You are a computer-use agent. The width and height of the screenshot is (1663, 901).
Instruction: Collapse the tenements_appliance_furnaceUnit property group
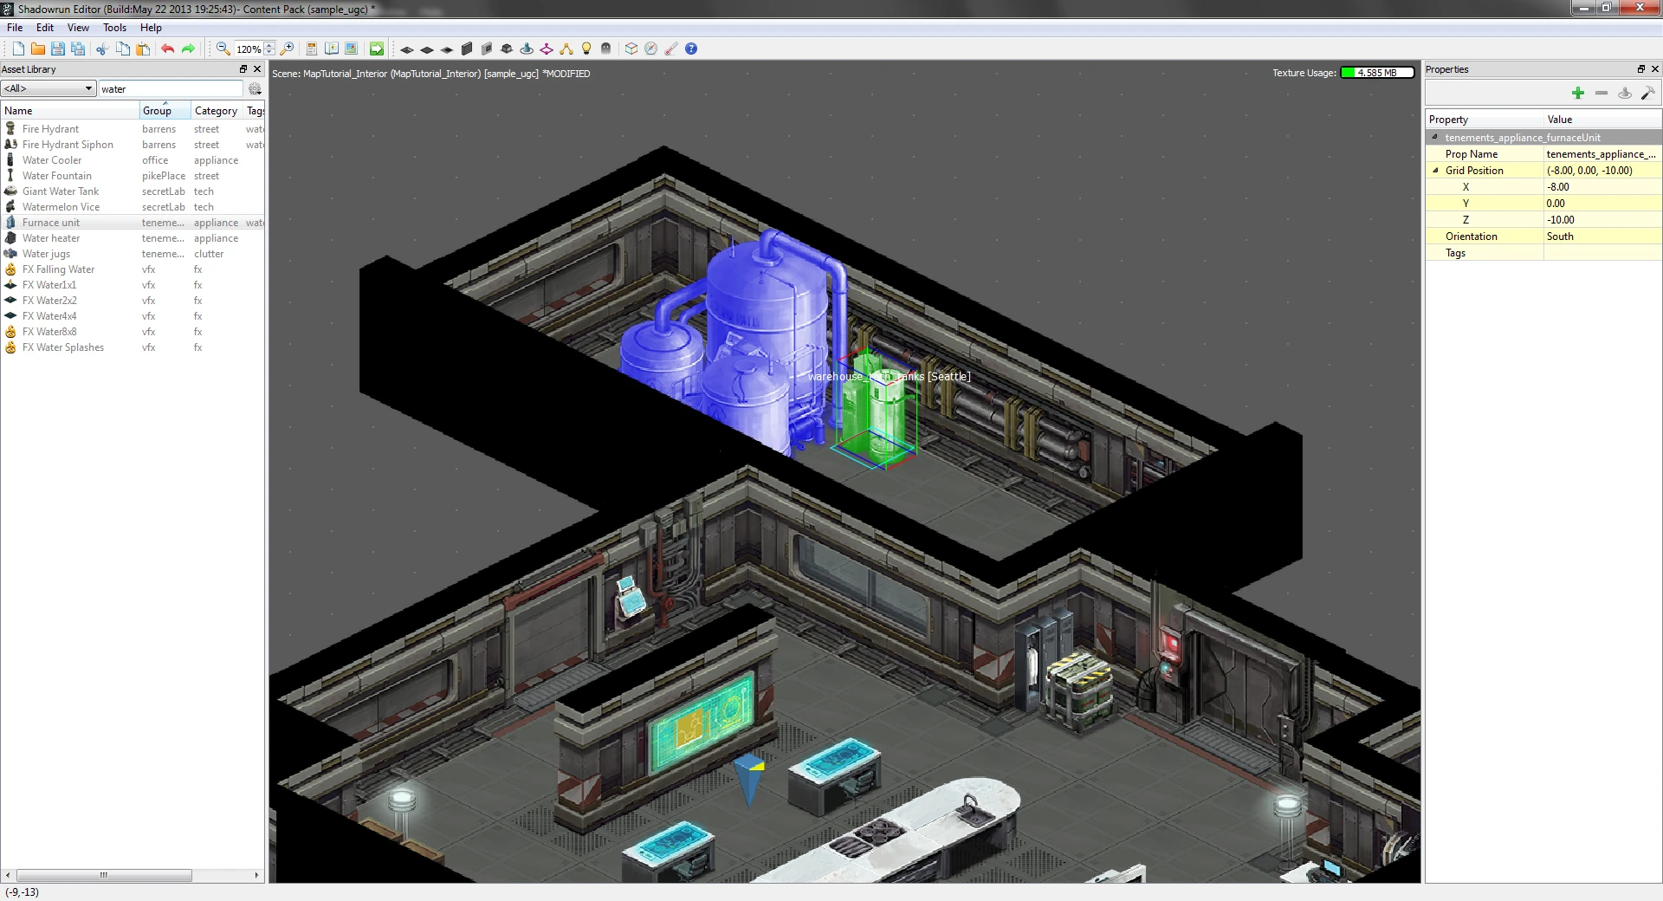[x=1435, y=137]
